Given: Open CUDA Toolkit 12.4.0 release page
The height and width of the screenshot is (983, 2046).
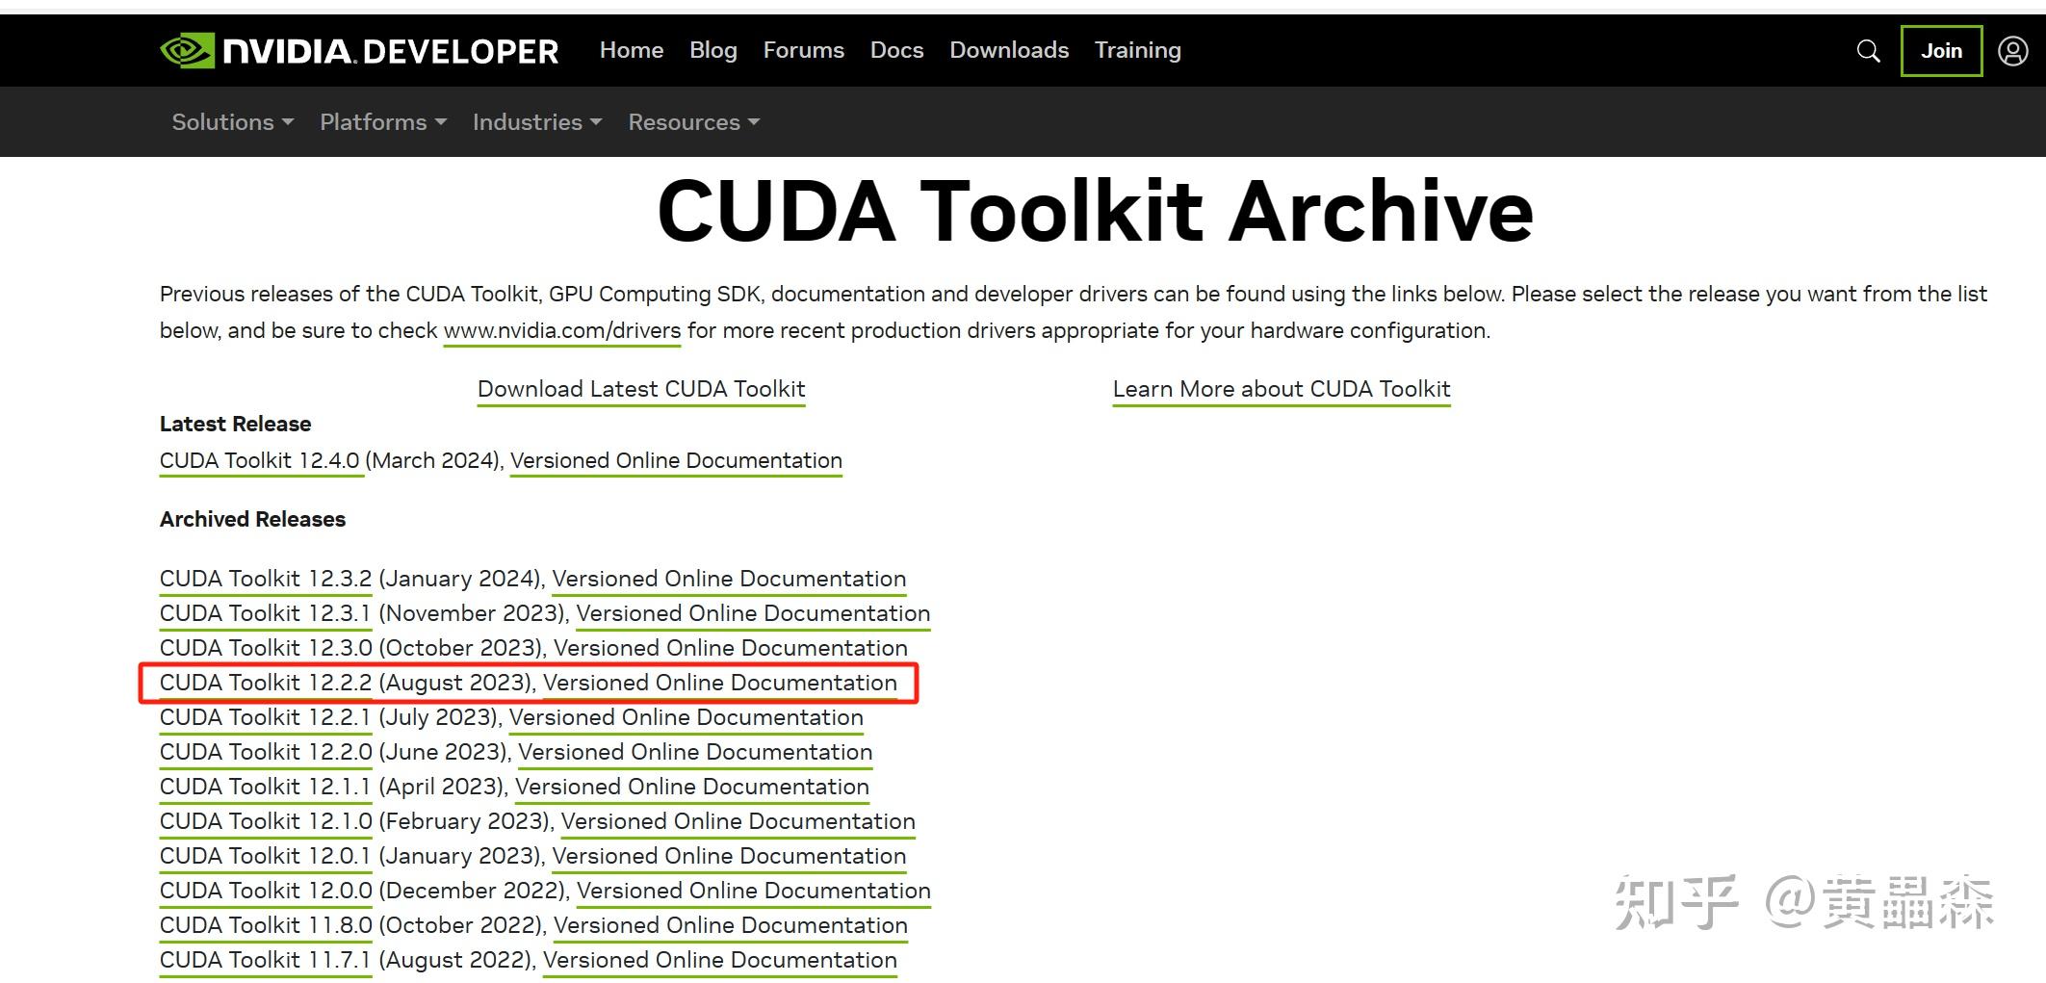Looking at the screenshot, I should click(260, 460).
